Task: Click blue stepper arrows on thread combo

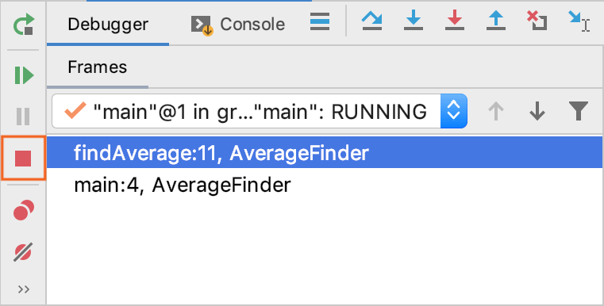Action: 454,111
